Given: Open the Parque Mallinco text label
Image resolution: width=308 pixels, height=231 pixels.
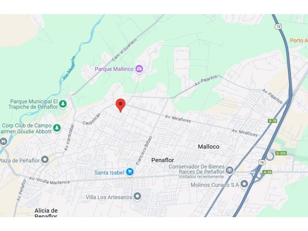Looking at the screenshot, I should (x=114, y=69).
